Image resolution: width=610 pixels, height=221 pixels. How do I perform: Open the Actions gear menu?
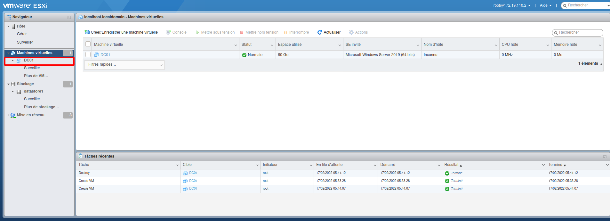pyautogui.click(x=351, y=32)
